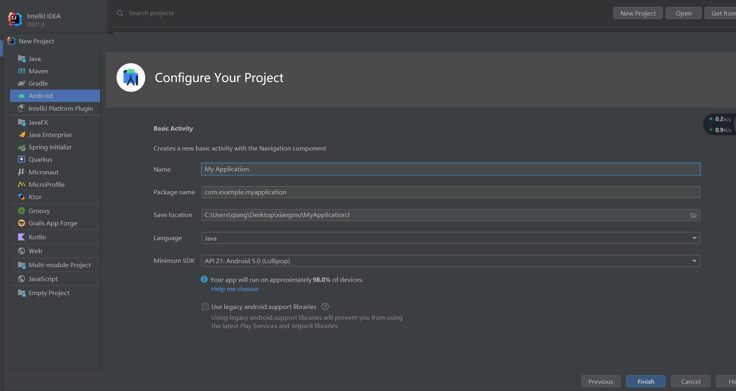The image size is (736, 391).
Task: Click the Web globe icon
Action: pyautogui.click(x=22, y=251)
